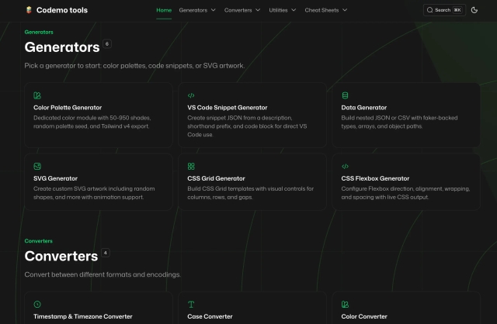The image size is (497, 324).
Task: Click the Generators count badge
Action: click(107, 44)
